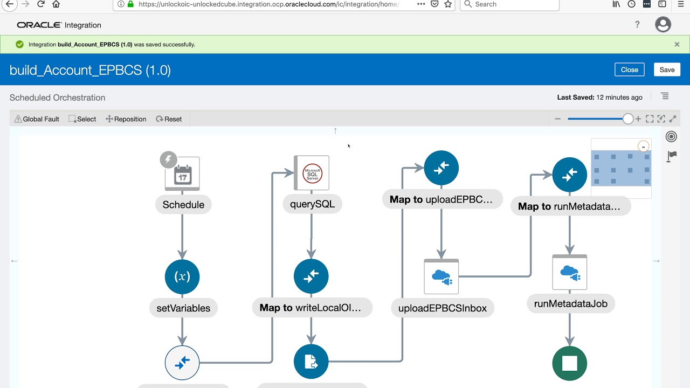
Task: Zoom in with the plus button
Action: point(638,119)
